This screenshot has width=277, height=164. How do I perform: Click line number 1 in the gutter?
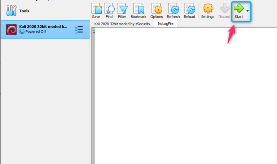click(x=93, y=32)
